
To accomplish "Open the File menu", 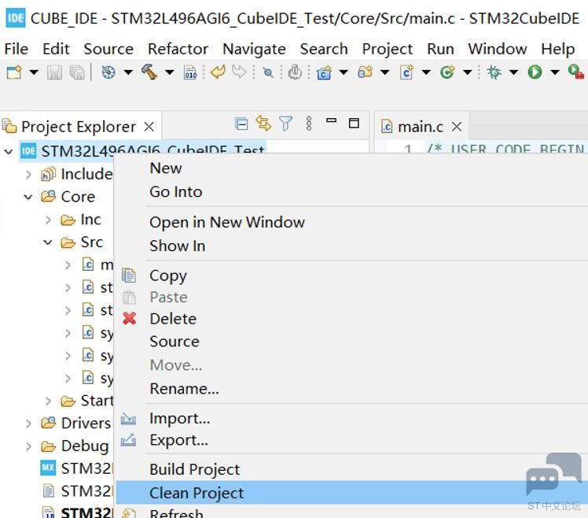I will click(17, 49).
